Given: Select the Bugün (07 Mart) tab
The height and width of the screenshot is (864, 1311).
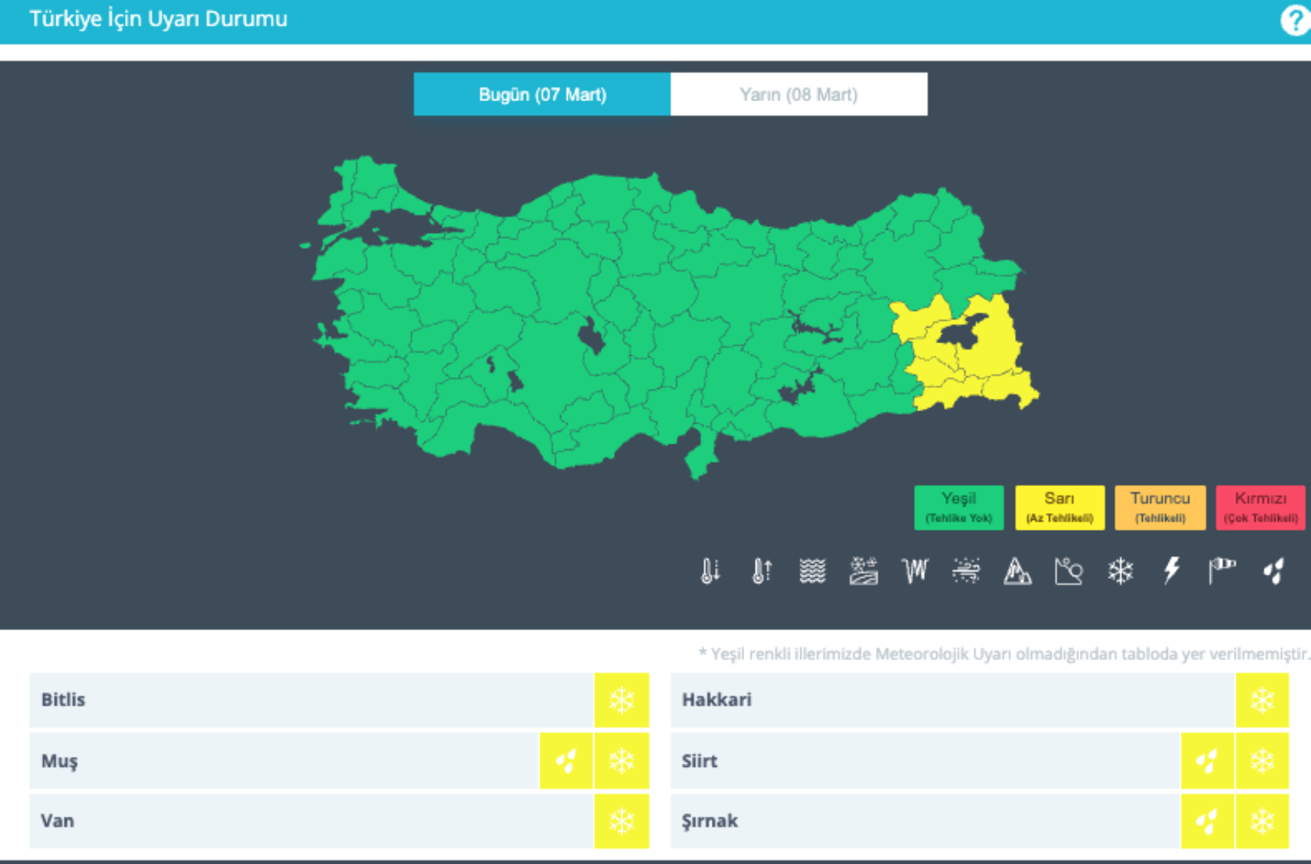Looking at the screenshot, I should (x=542, y=95).
